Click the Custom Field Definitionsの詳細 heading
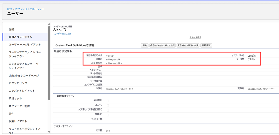 [x=75, y=45]
